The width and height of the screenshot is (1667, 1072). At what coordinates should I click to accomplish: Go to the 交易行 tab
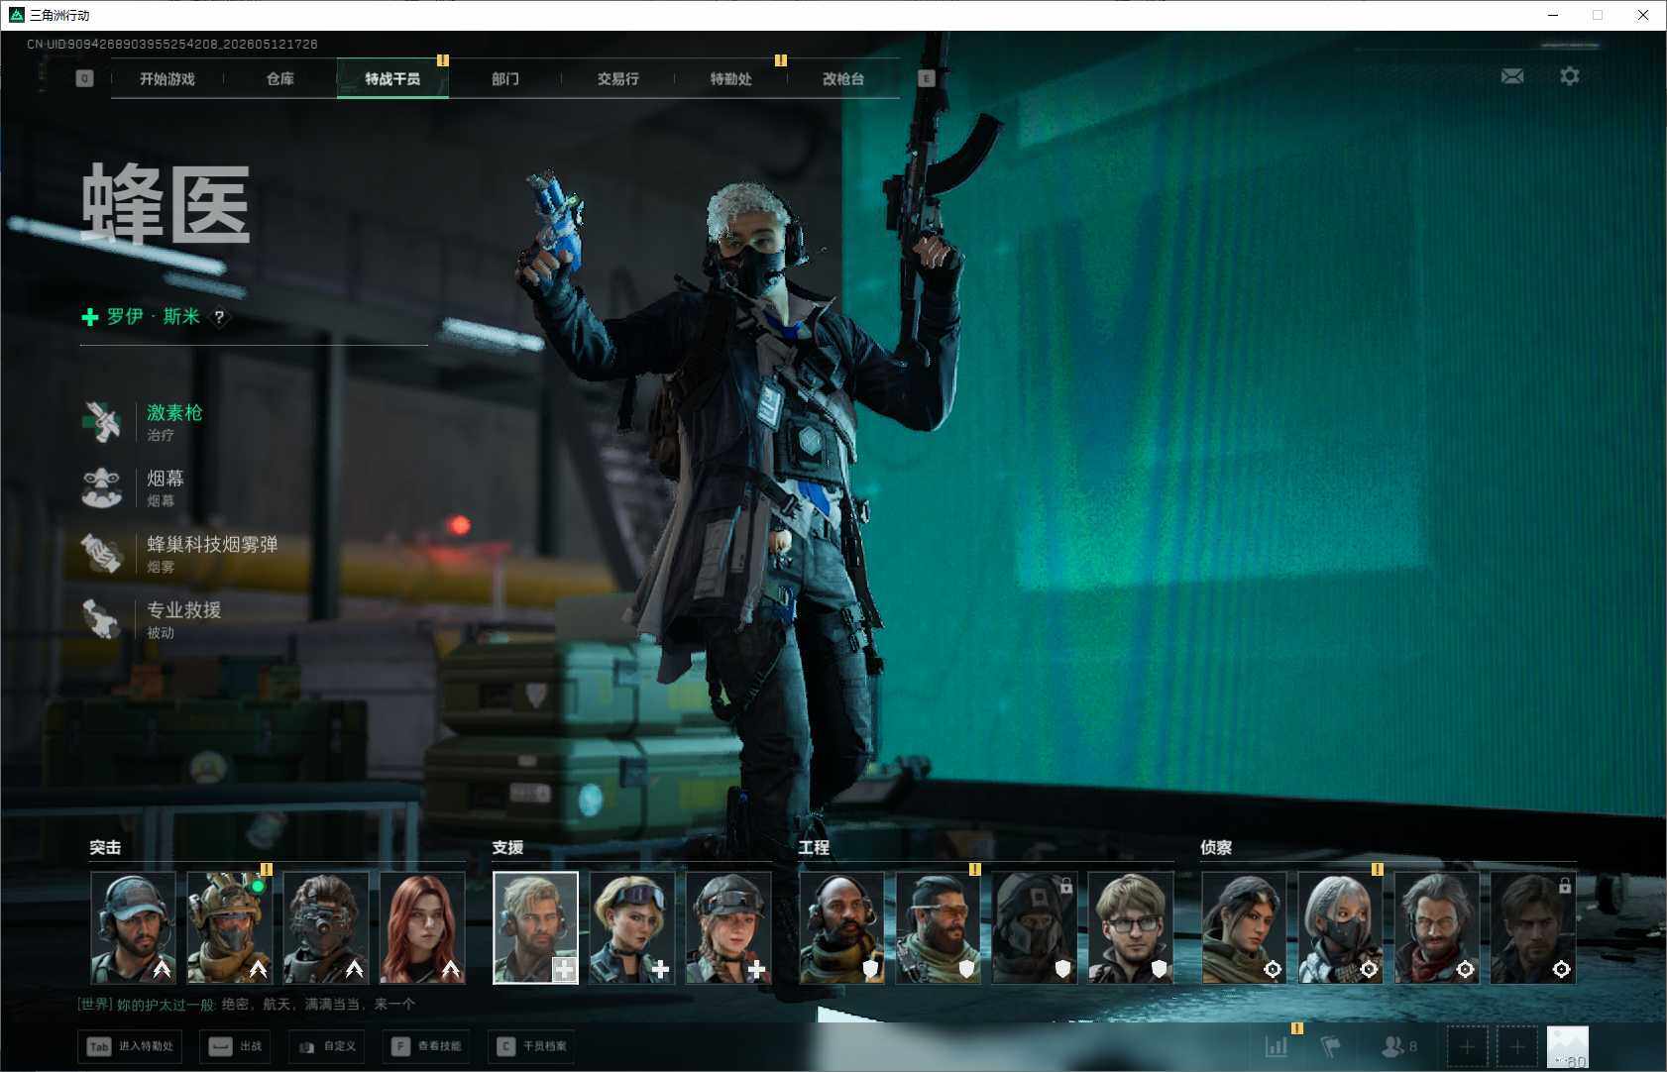coord(617,78)
